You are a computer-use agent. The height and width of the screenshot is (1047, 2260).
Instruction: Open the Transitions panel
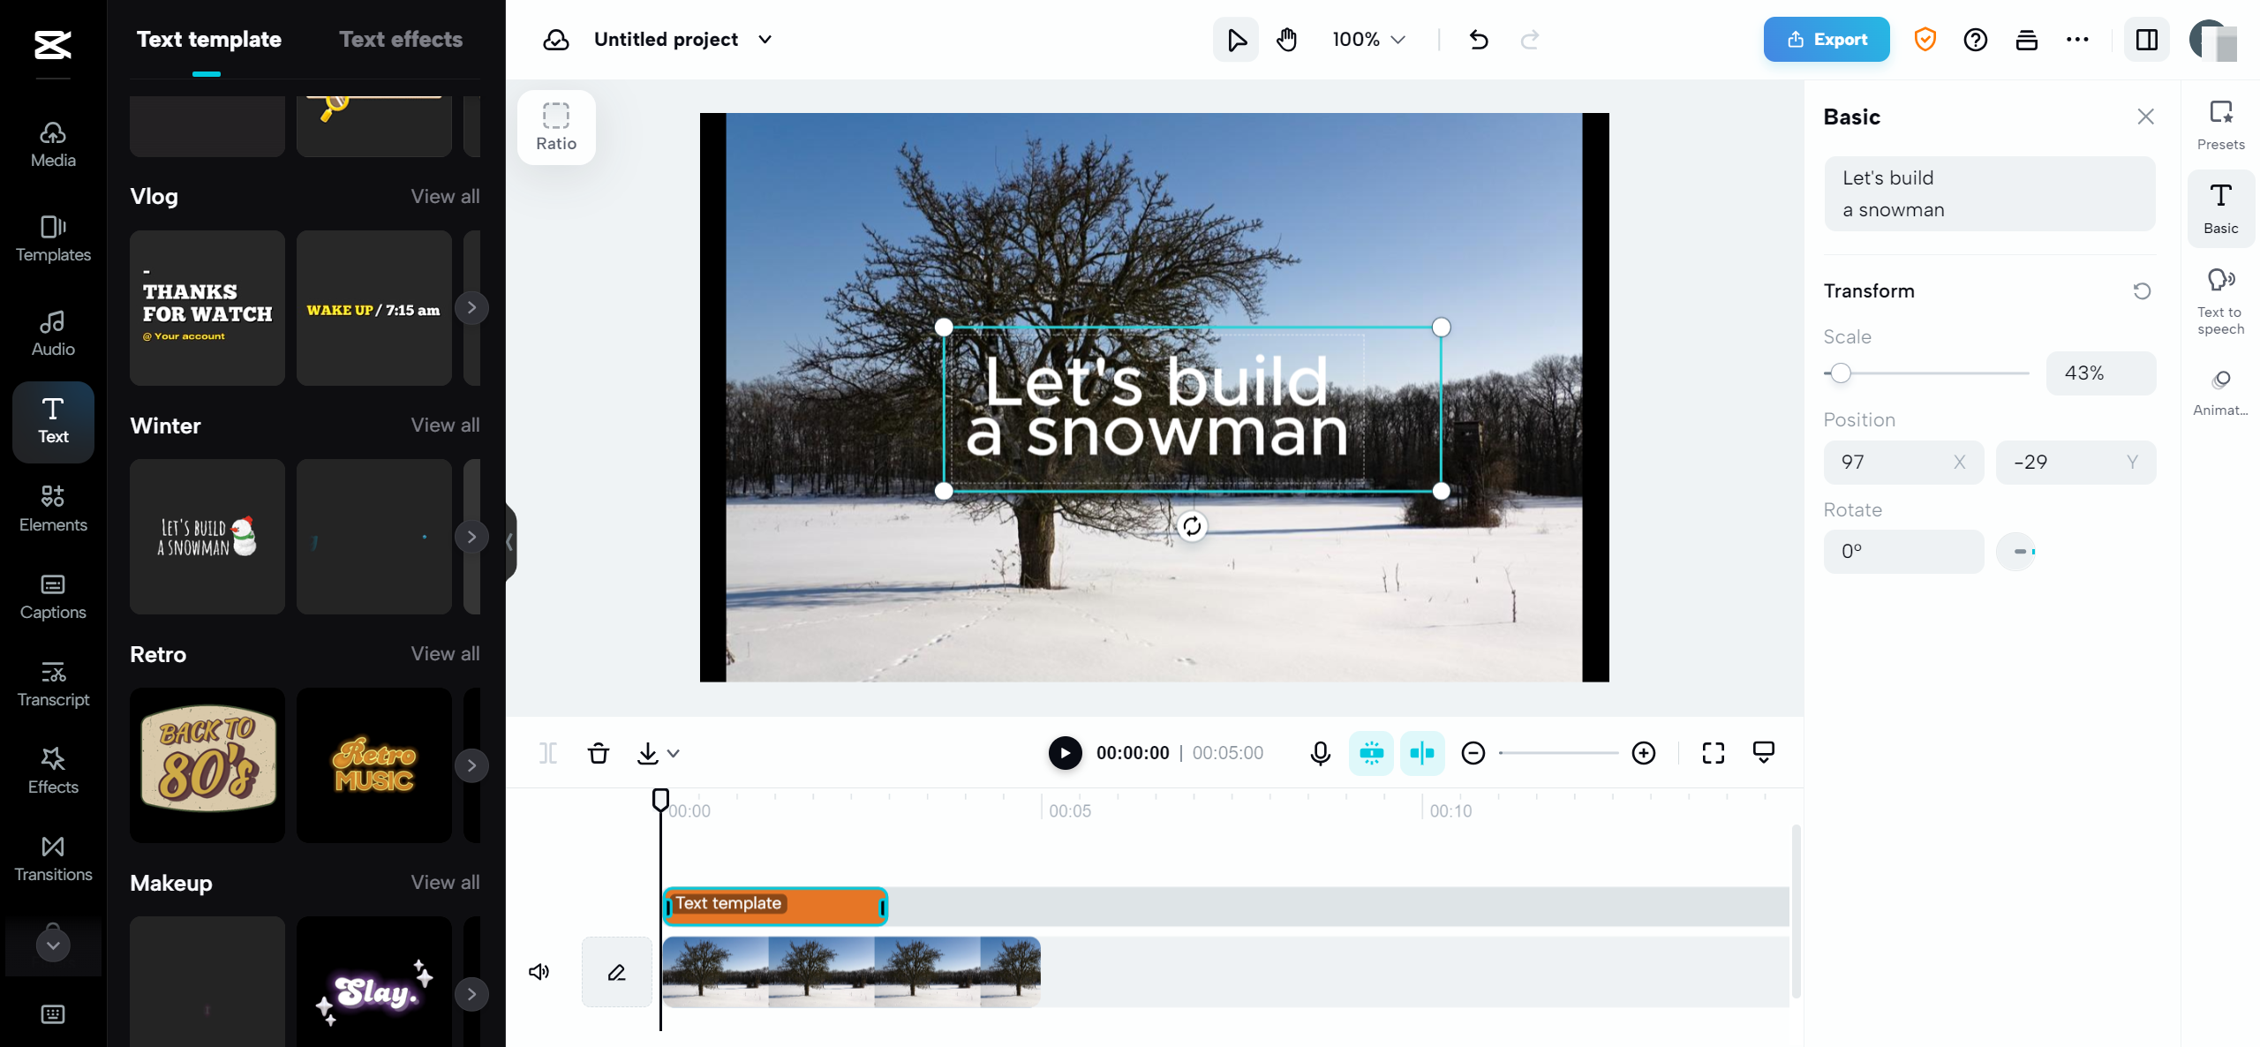tap(53, 857)
